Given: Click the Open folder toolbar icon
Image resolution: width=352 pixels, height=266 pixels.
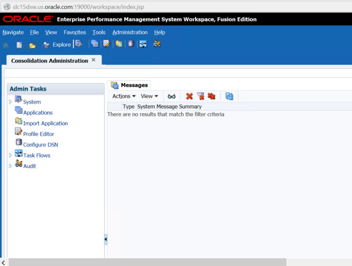Looking at the screenshot, I should [x=33, y=45].
